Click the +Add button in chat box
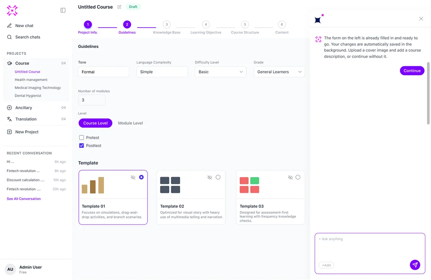431x280 pixels. coord(326,265)
